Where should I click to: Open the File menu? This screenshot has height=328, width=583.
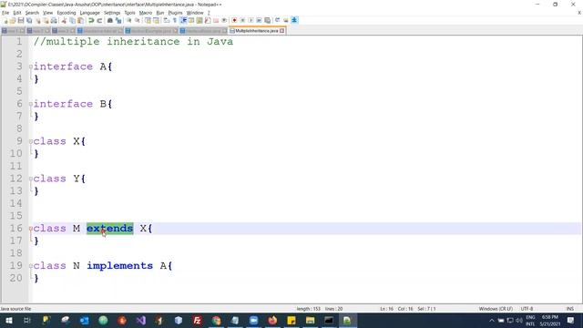click(x=5, y=13)
